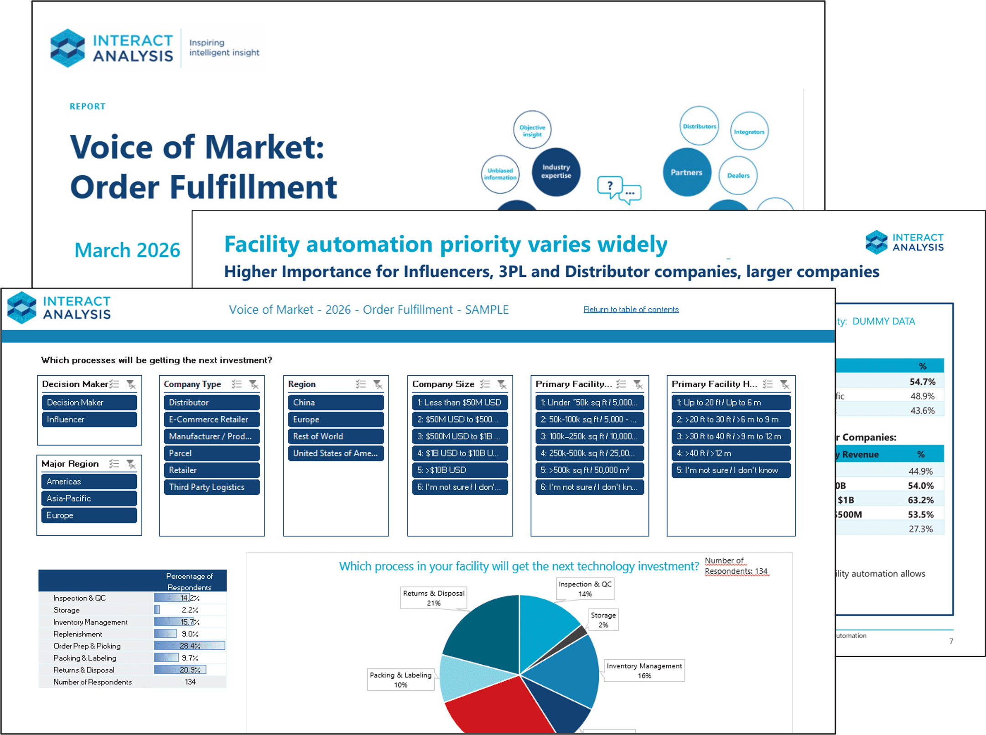986x735 pixels.
Task: Select China in Region slicer
Action: click(x=336, y=403)
